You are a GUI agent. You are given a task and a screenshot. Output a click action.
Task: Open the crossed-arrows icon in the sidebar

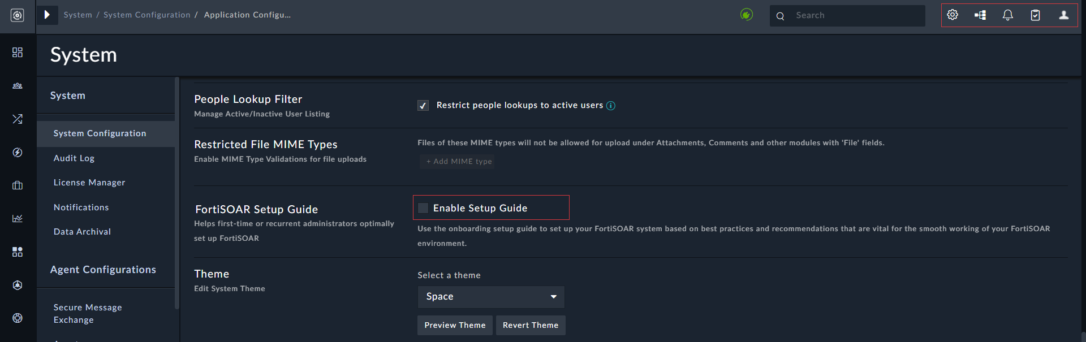pos(18,119)
